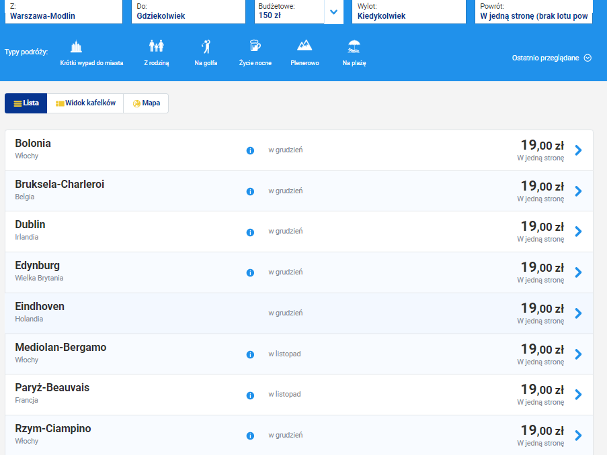607x455 pixels.
Task: Select Belgia country label
Action: pyautogui.click(x=24, y=197)
